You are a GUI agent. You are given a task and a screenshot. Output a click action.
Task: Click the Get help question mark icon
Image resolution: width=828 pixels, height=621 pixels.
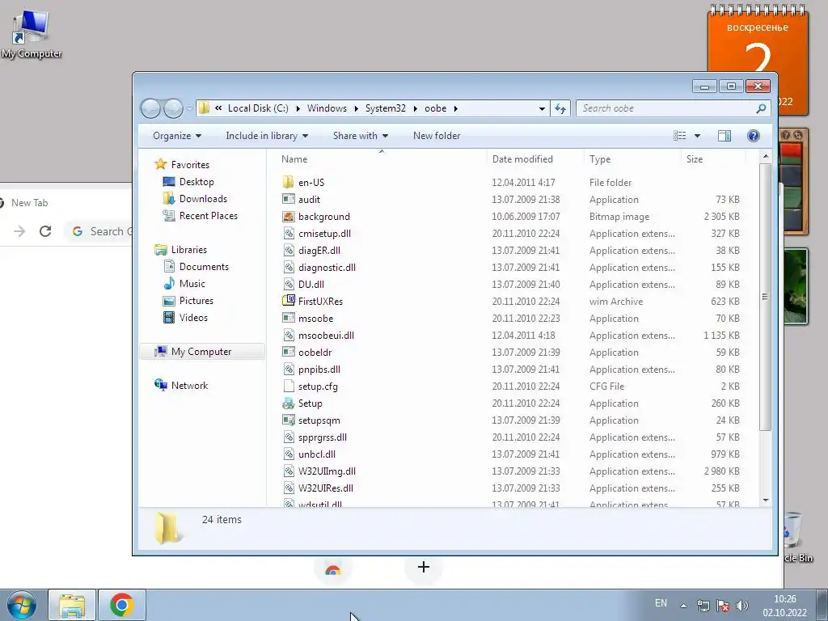[754, 136]
